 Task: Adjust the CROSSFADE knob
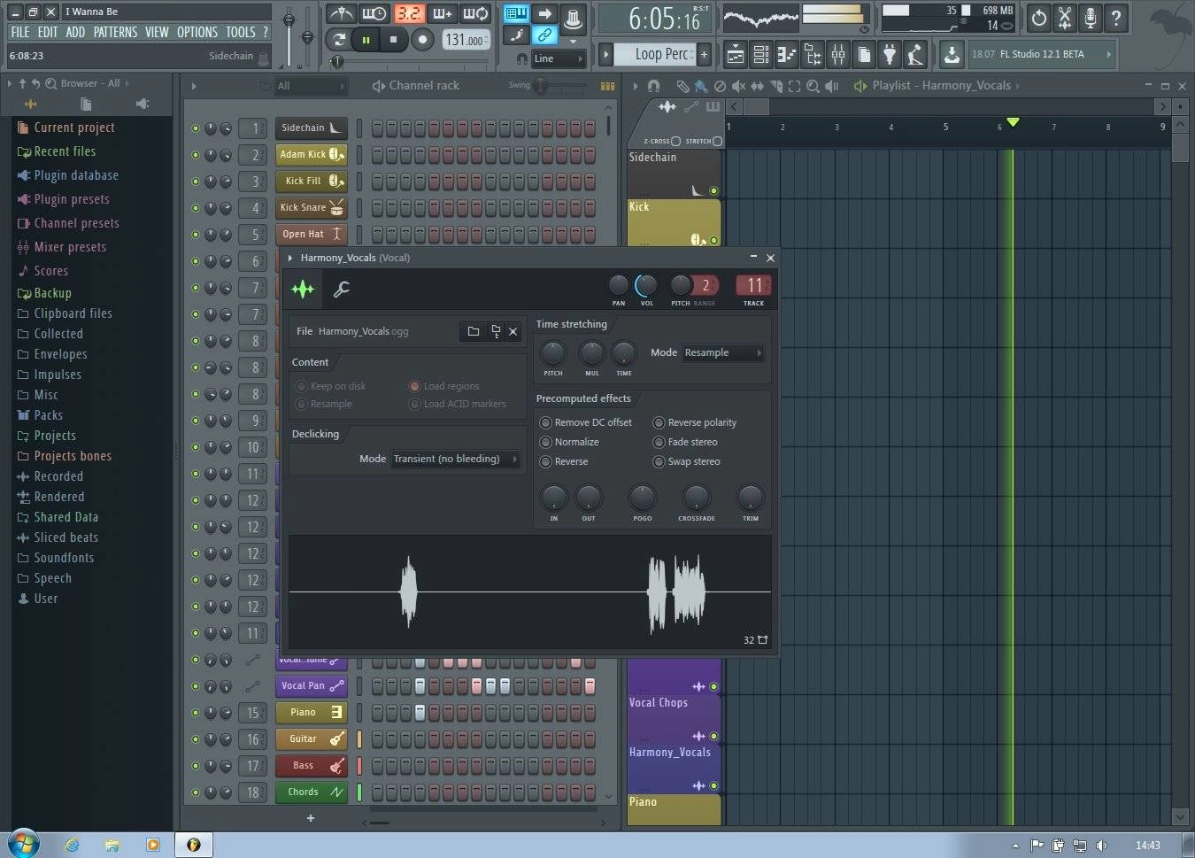(x=697, y=497)
